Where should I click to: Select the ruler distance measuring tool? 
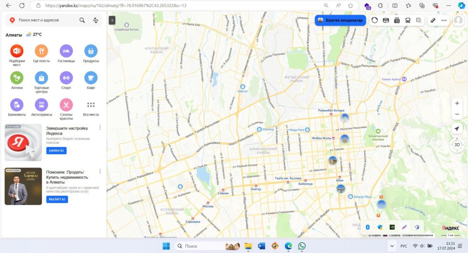[433, 20]
